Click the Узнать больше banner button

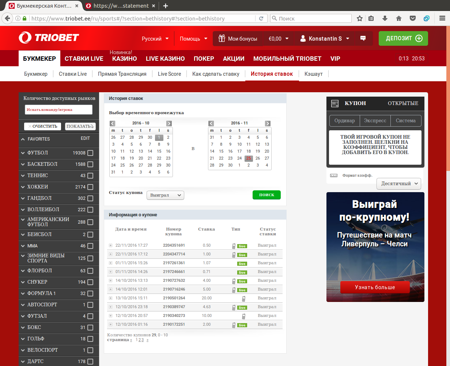point(375,287)
